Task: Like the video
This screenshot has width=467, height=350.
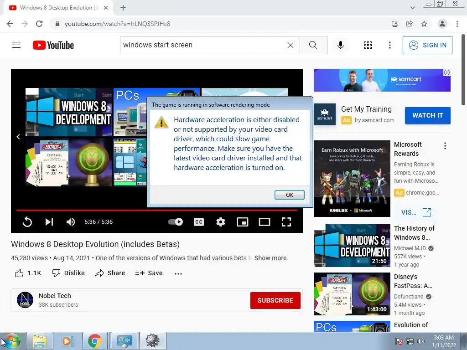Action: coord(28,273)
